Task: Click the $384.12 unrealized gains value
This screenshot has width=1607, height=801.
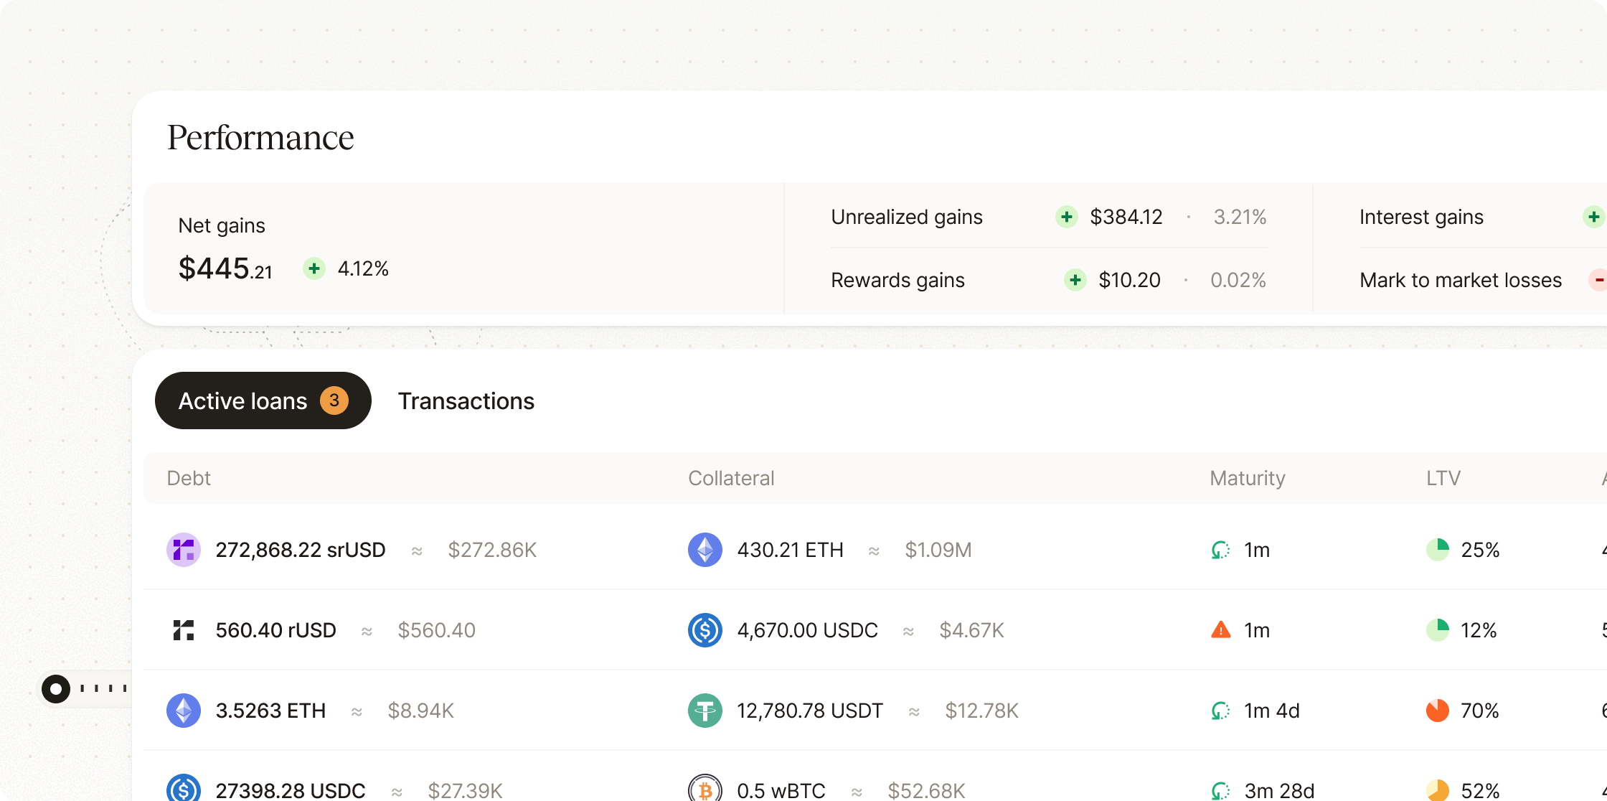Action: (1126, 217)
